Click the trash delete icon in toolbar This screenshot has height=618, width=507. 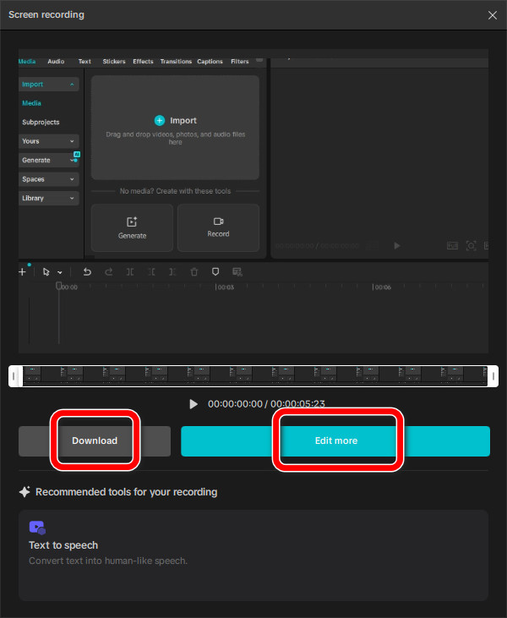point(194,271)
